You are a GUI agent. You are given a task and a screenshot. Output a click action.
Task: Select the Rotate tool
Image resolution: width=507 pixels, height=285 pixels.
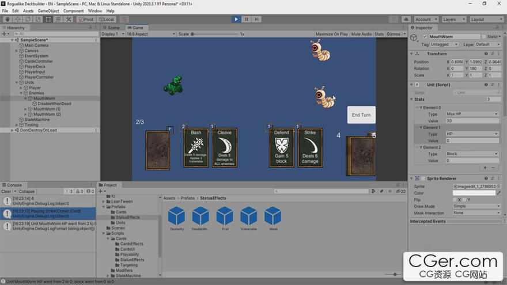[28, 20]
